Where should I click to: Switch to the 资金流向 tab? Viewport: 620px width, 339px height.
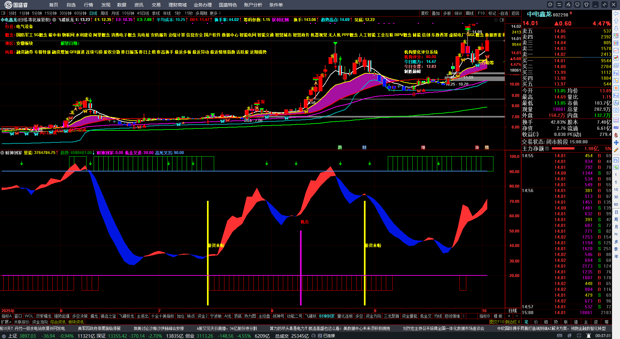point(40,322)
